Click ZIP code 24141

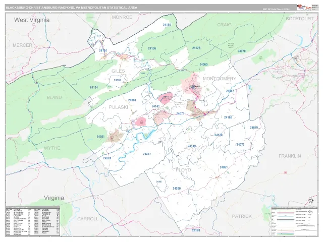pos(155,106)
